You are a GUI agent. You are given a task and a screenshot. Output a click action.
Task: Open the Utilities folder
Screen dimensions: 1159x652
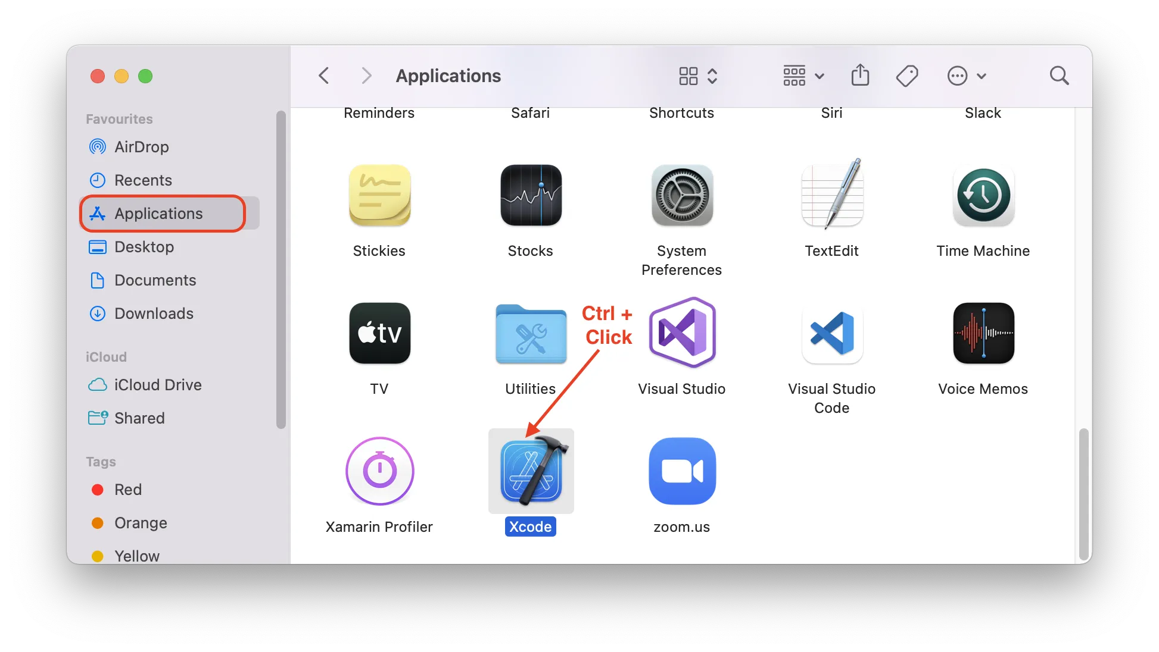click(x=529, y=334)
